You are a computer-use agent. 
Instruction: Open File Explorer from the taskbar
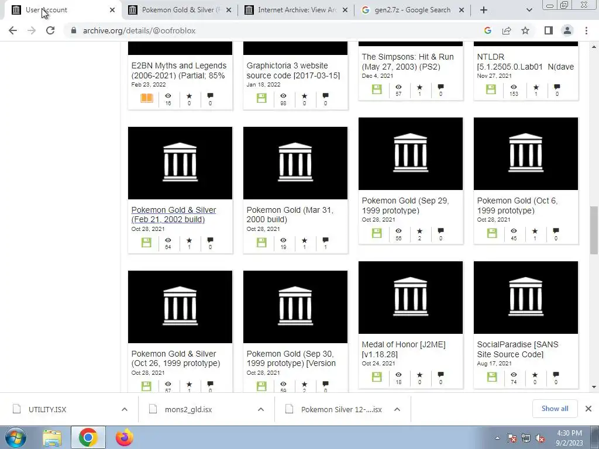pyautogui.click(x=52, y=438)
